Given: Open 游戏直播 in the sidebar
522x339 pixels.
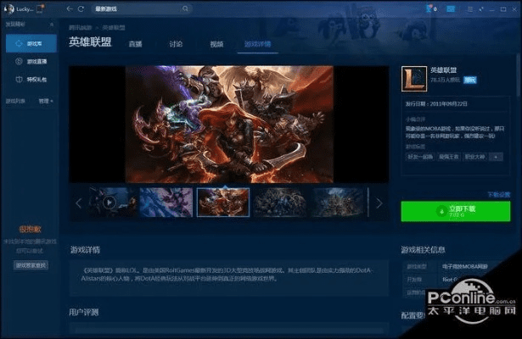Looking at the screenshot, I should click(31, 62).
